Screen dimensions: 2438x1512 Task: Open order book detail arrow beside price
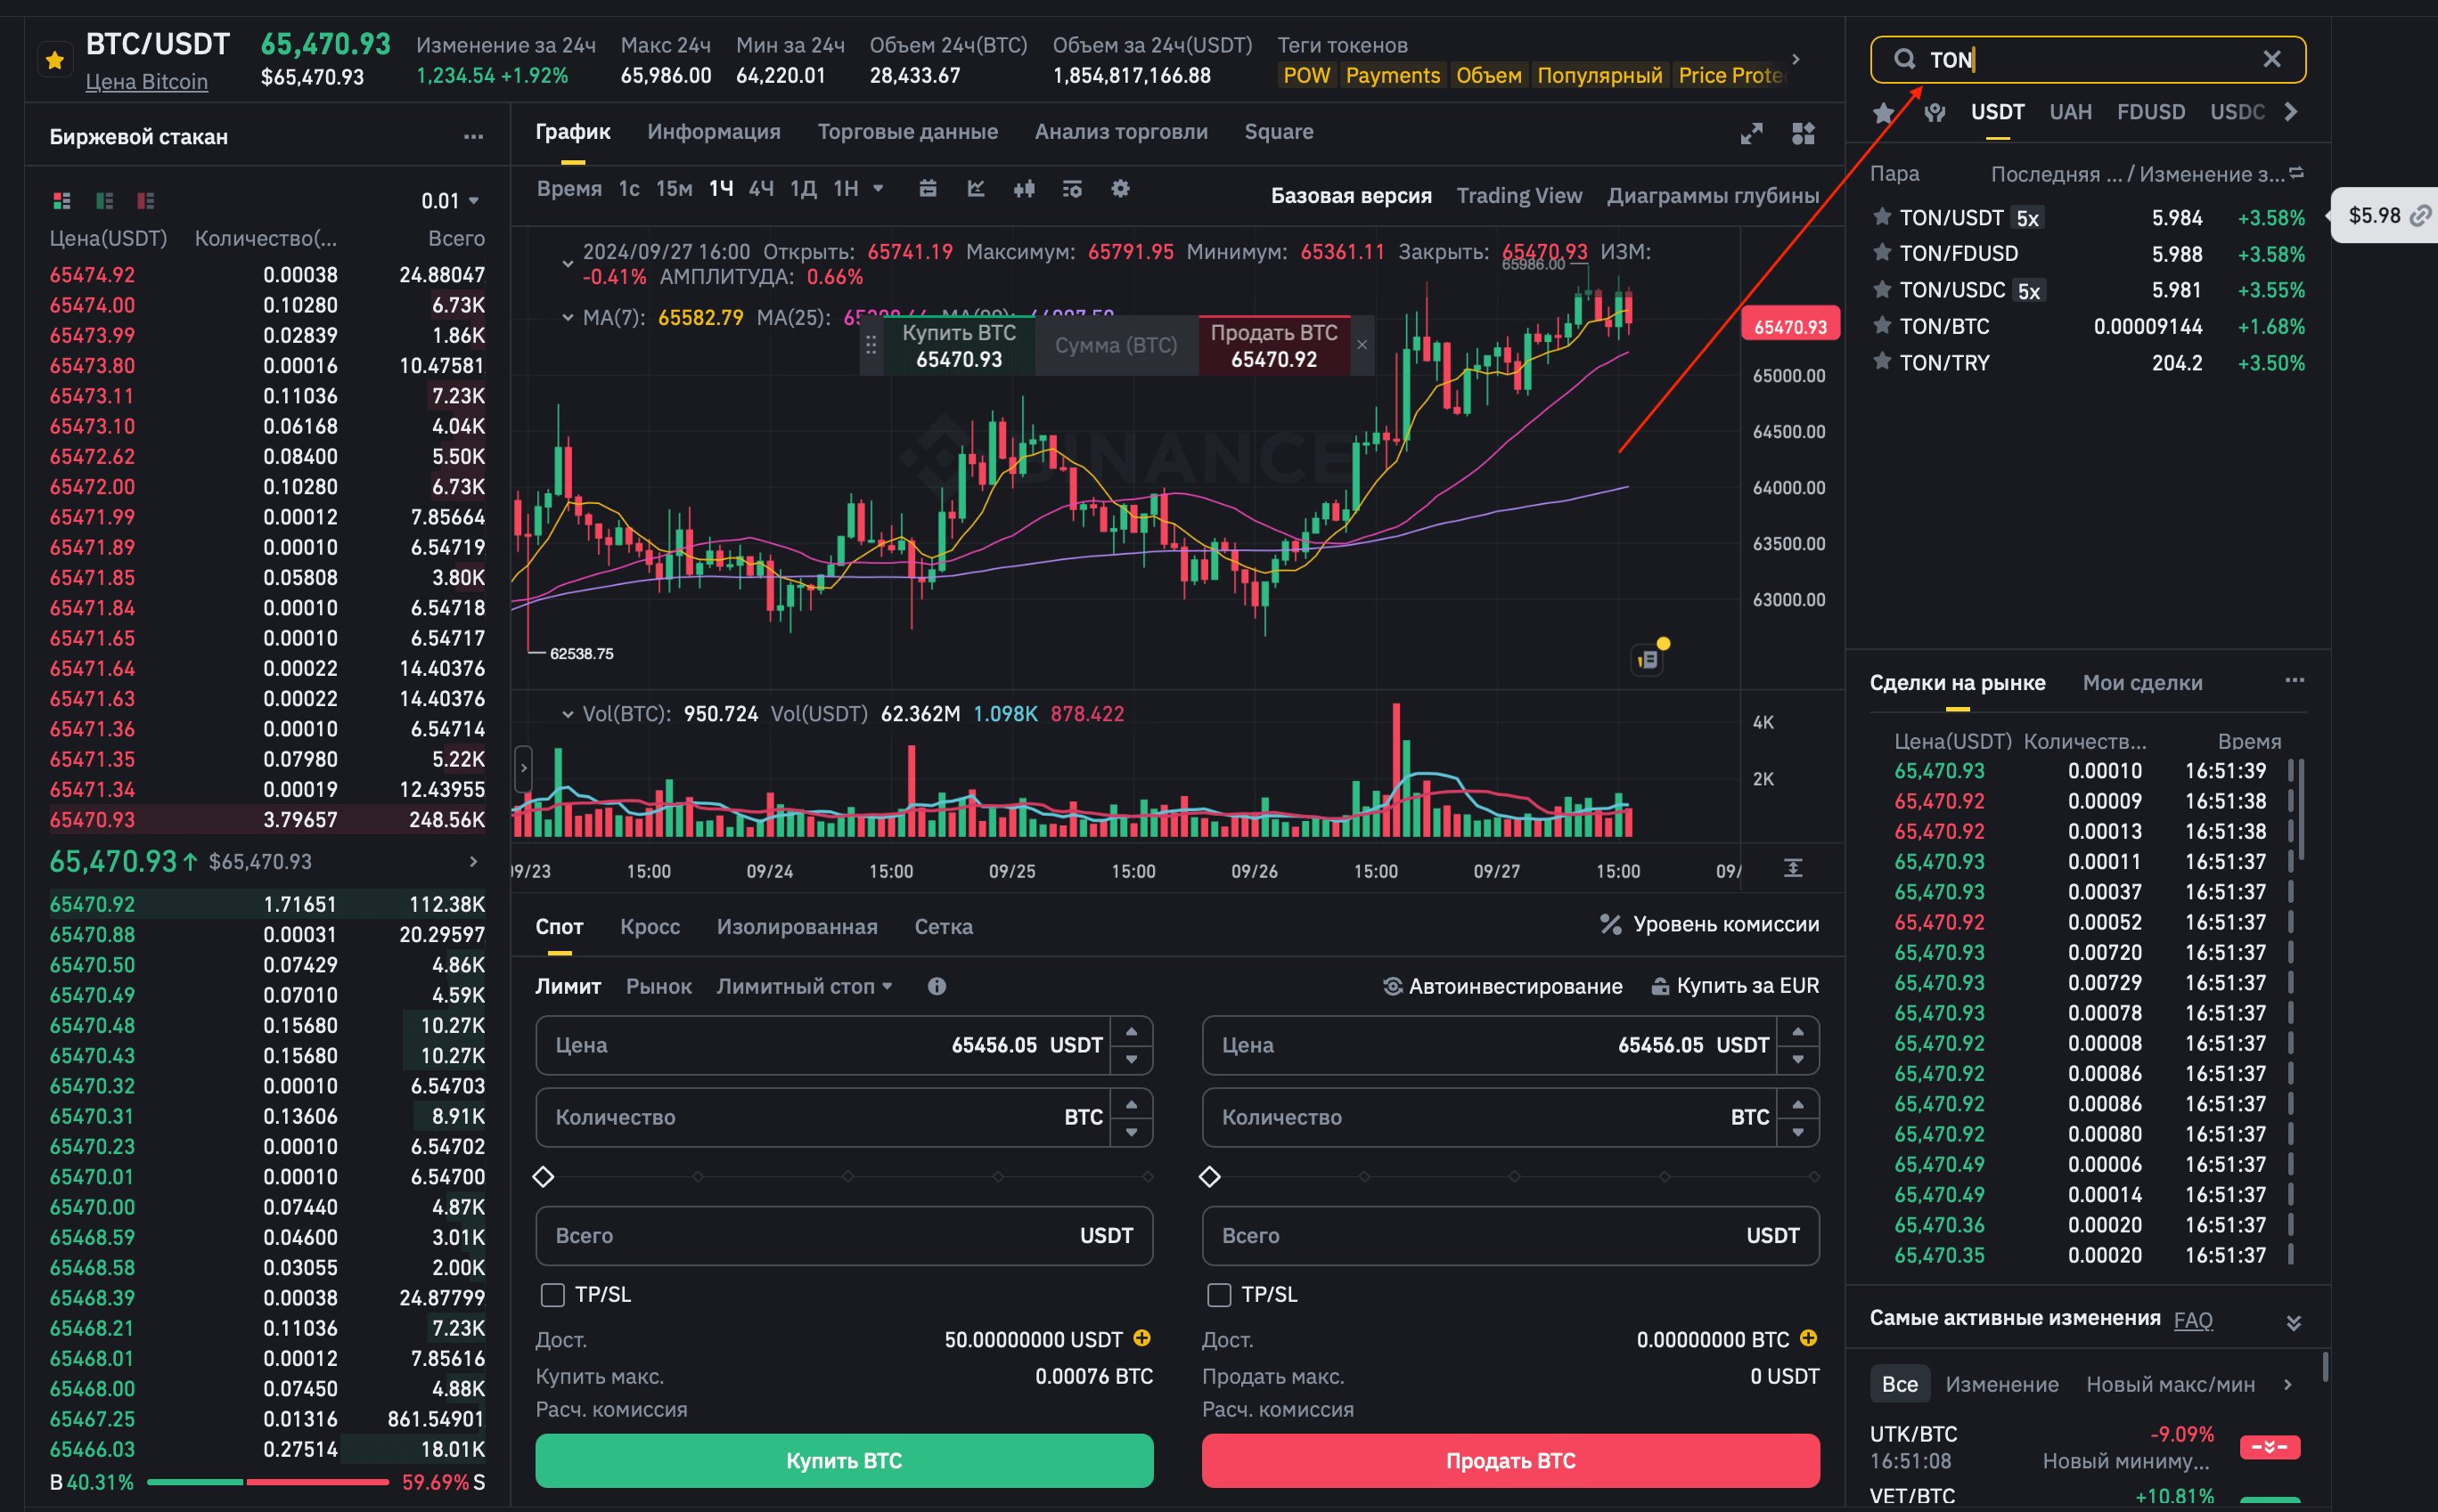473,861
